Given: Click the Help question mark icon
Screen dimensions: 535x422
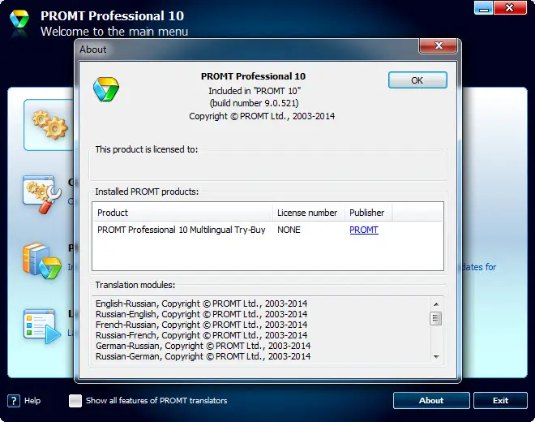Looking at the screenshot, I should click(14, 400).
